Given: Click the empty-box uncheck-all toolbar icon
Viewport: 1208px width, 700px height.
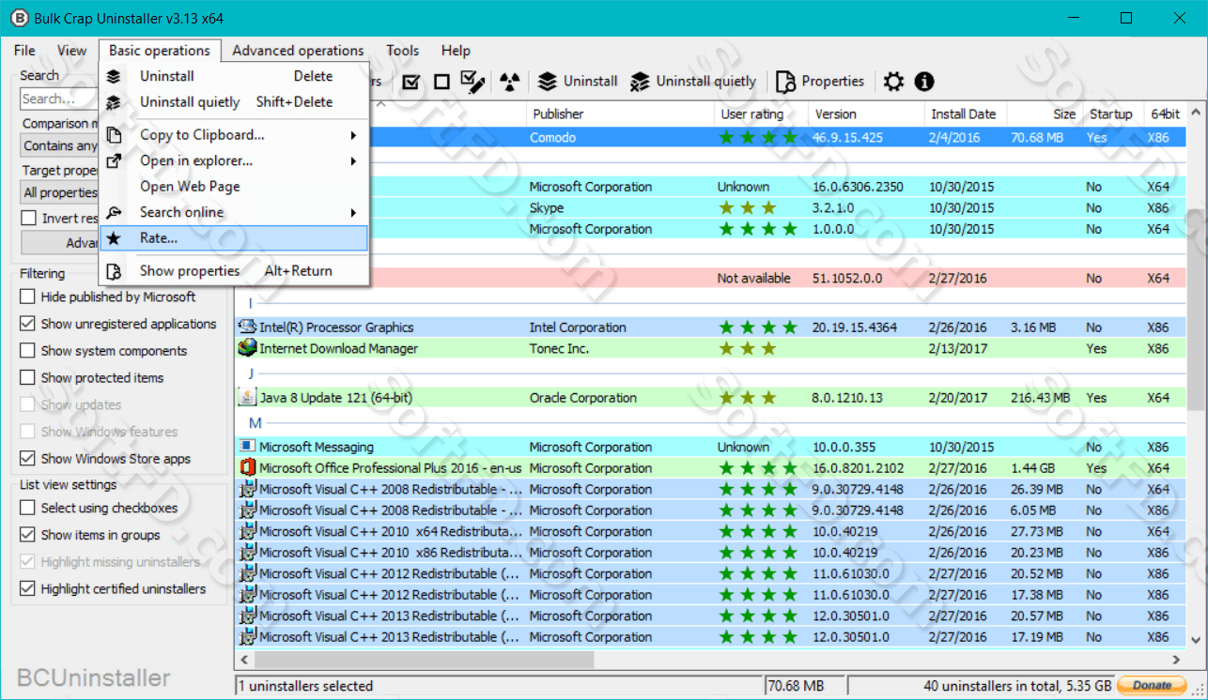Looking at the screenshot, I should click(x=441, y=82).
